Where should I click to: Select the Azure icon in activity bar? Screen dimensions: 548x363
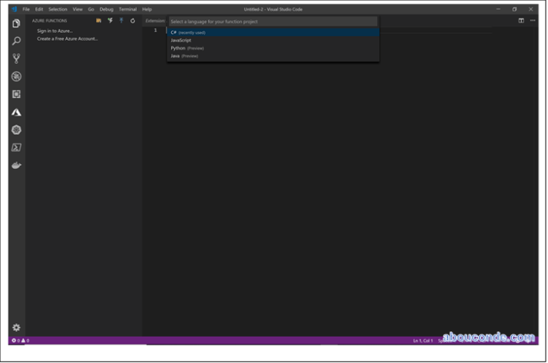[x=16, y=112]
